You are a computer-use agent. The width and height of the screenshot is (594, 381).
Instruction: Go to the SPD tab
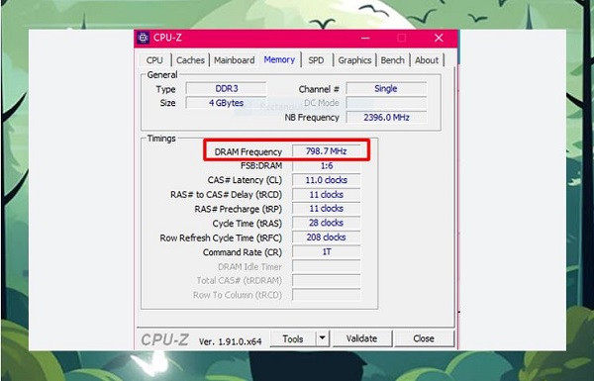316,60
